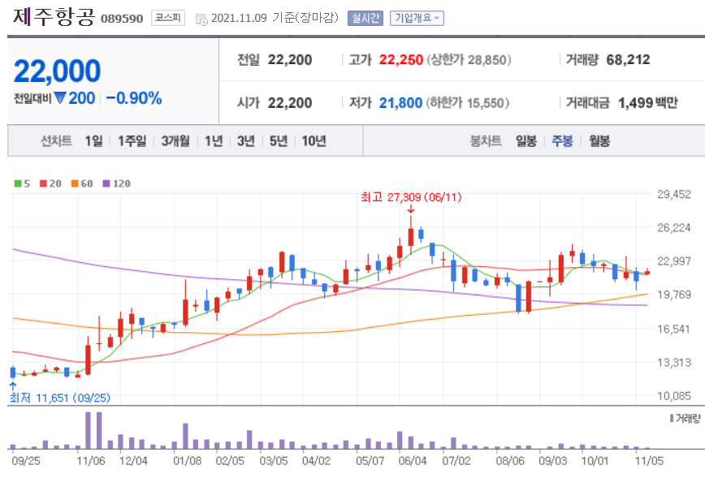This screenshot has width=705, height=478.
Task: Click the 최저 11,651 (09/25) label
Action: (60, 398)
